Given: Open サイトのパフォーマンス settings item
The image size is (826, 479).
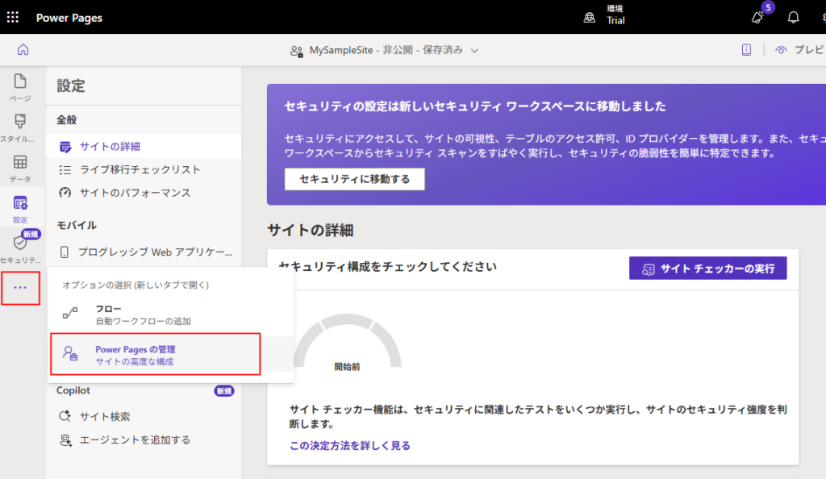Looking at the screenshot, I should click(x=135, y=193).
